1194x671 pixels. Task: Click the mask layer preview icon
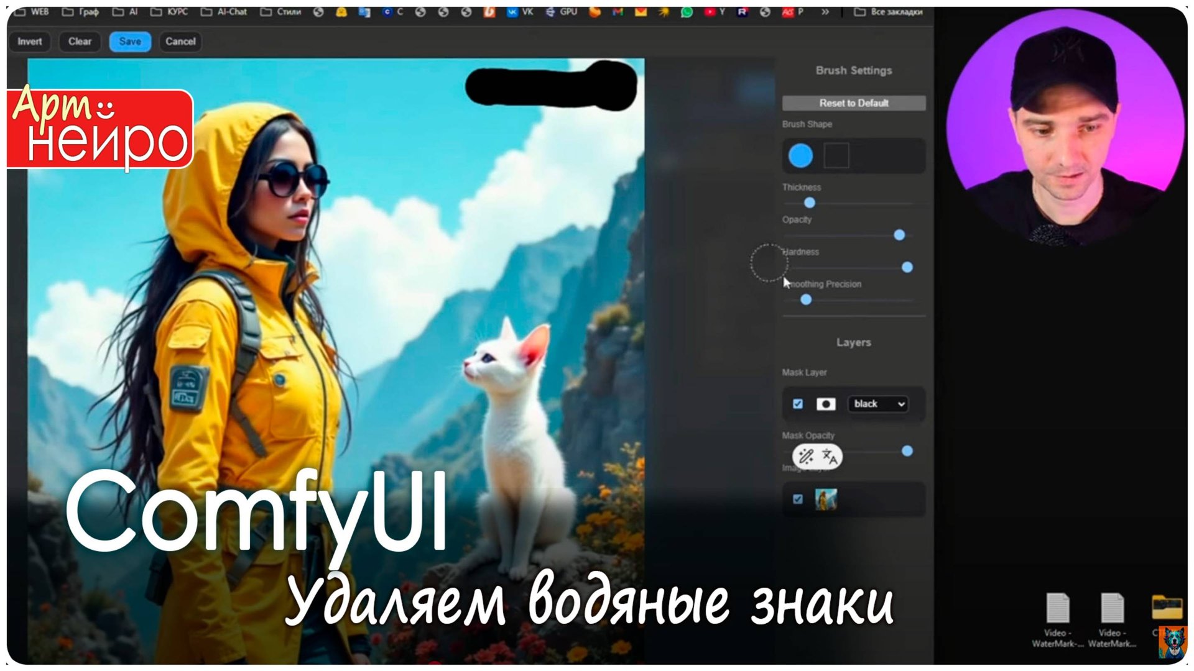[x=825, y=404]
